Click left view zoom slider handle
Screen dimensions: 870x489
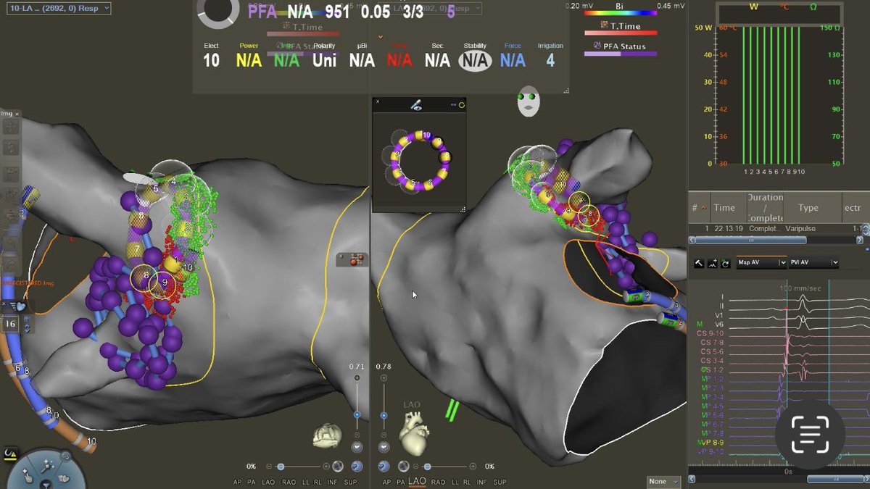coord(357,414)
